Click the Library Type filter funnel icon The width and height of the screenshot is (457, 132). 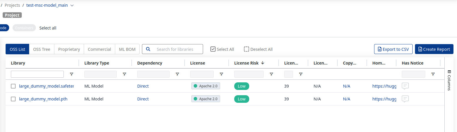(124, 74)
